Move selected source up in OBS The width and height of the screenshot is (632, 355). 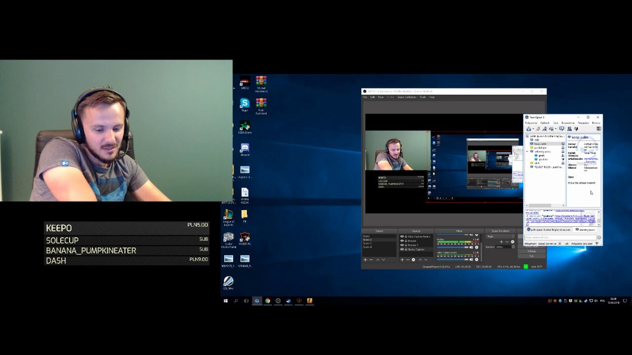(x=420, y=260)
